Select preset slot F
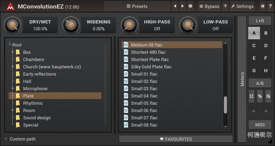 pos(266,58)
